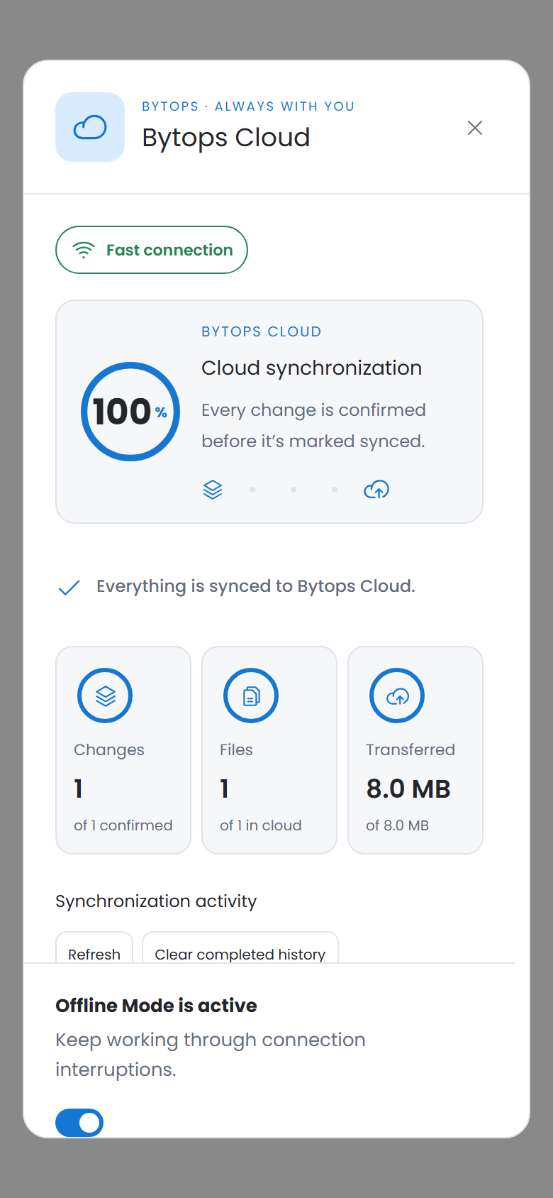
Task: Click the 'Changes' label
Action: [109, 750]
